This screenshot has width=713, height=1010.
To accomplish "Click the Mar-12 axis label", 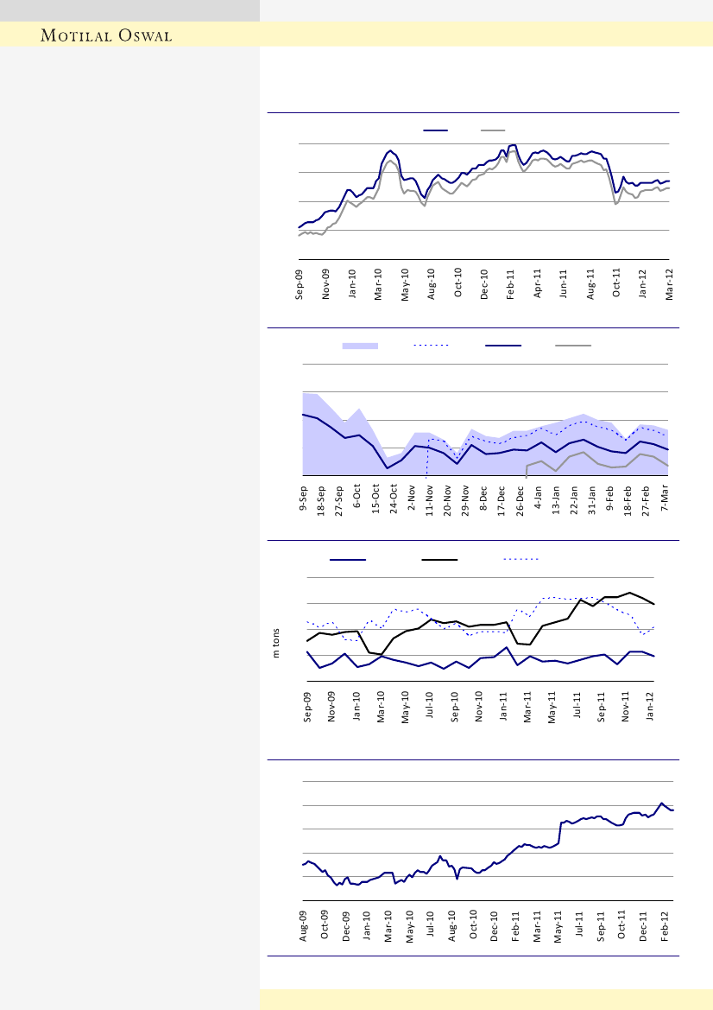I will 669,283.
